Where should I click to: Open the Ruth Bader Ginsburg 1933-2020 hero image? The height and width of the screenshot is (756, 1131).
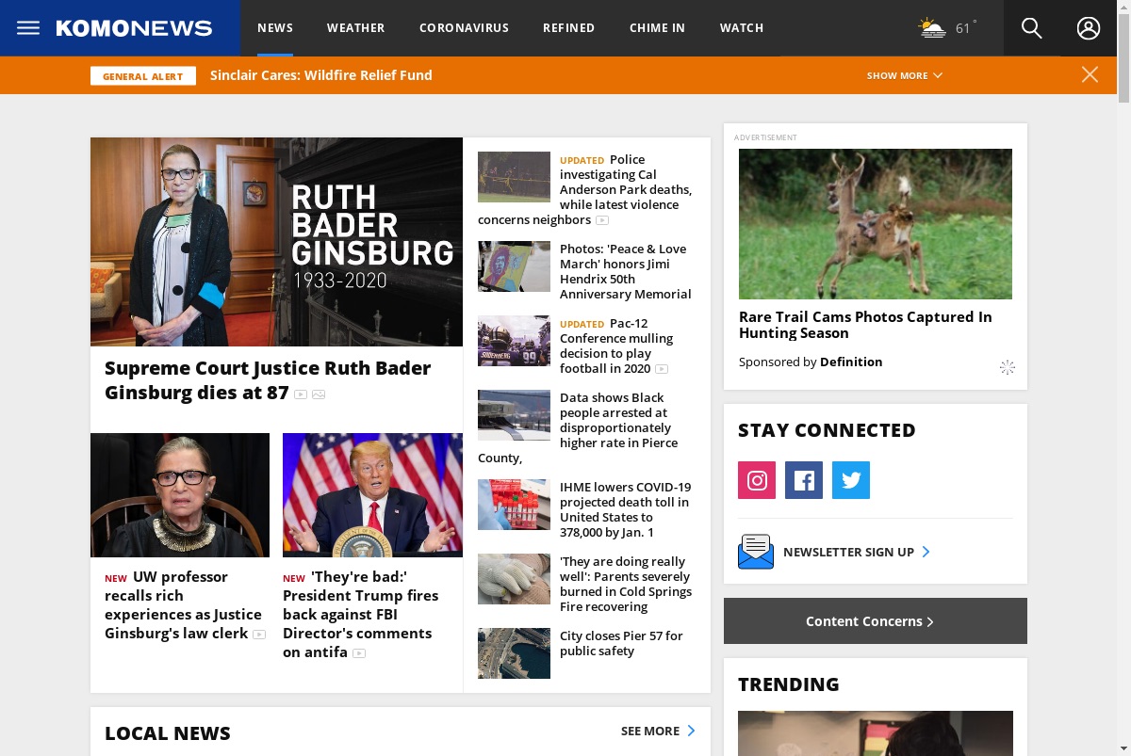[276, 242]
